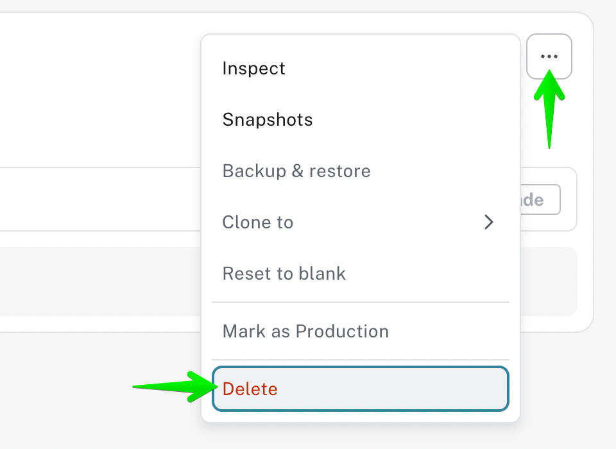Viewport: 616px width, 449px height.
Task: Click the Clone to menu item
Action: coord(258,223)
